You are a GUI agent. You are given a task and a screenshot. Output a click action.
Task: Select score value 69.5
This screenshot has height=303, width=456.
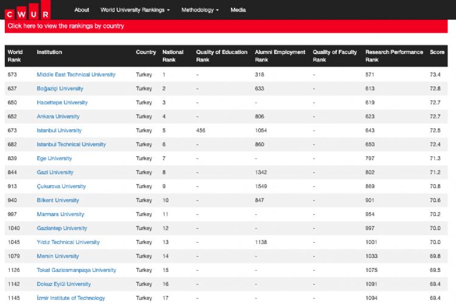coord(435,270)
